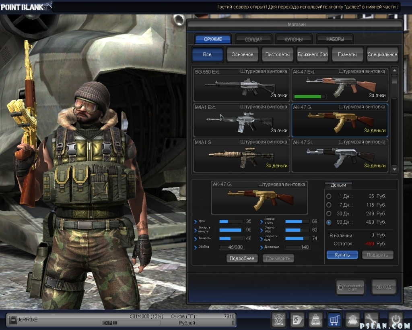This screenshot has height=330, width=412.
Task: Open the Купоны tab
Action: click(x=293, y=39)
